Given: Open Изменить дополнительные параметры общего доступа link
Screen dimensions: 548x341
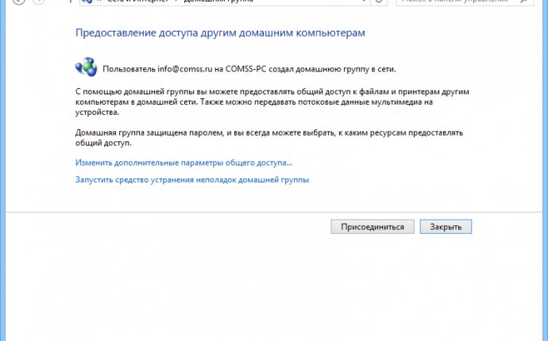Looking at the screenshot, I should click(183, 163).
